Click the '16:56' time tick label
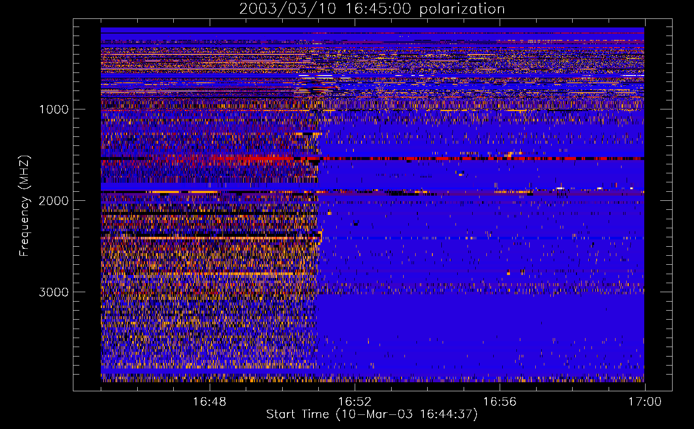The image size is (694, 429). (x=500, y=402)
